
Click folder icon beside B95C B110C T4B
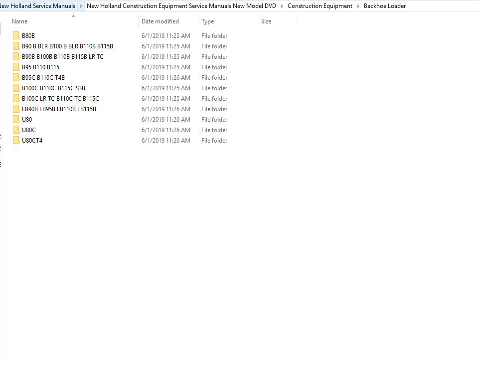[x=16, y=78]
